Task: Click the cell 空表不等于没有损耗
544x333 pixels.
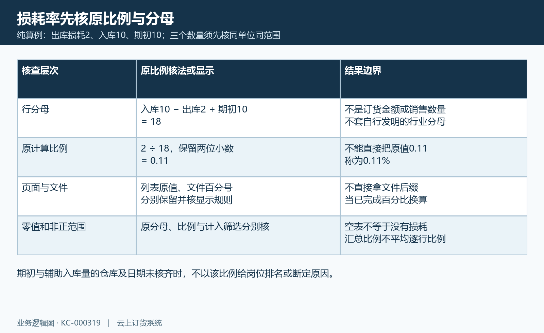Action: pyautogui.click(x=434, y=235)
